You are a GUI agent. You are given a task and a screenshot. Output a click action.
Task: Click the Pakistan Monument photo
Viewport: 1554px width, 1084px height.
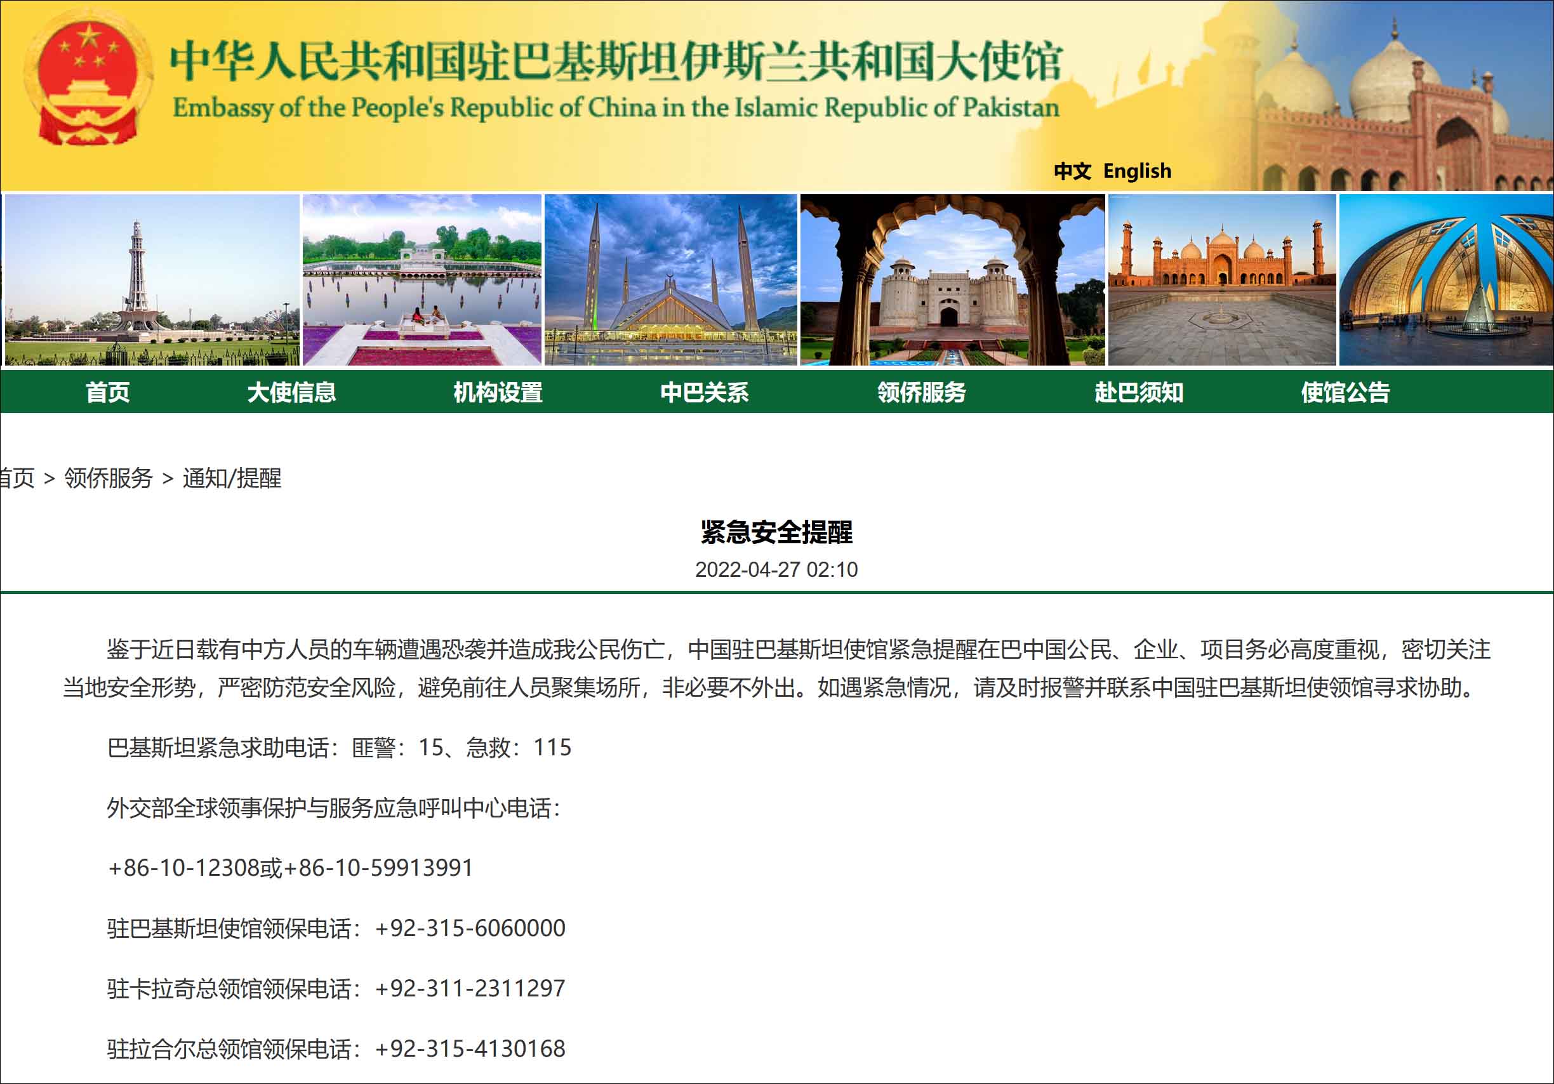(1445, 280)
